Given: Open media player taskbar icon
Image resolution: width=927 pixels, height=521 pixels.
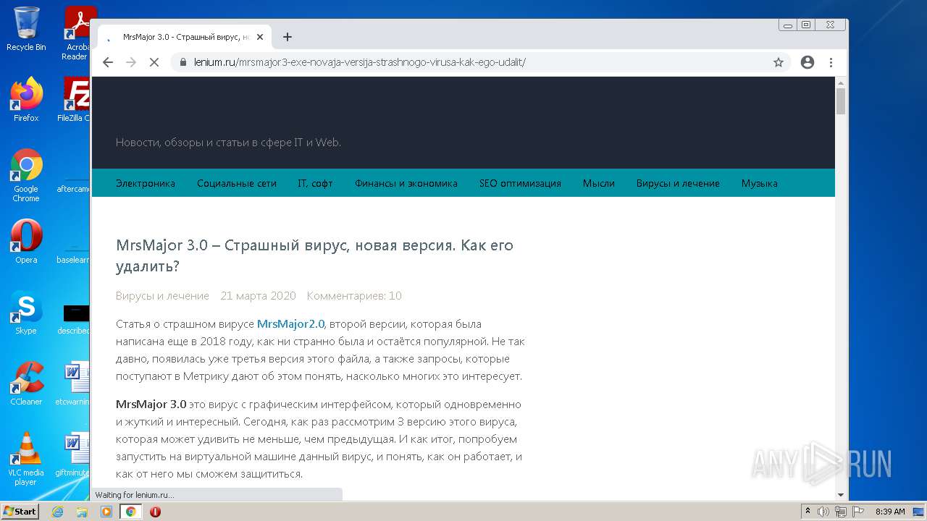Looking at the screenshot, I should (x=106, y=512).
